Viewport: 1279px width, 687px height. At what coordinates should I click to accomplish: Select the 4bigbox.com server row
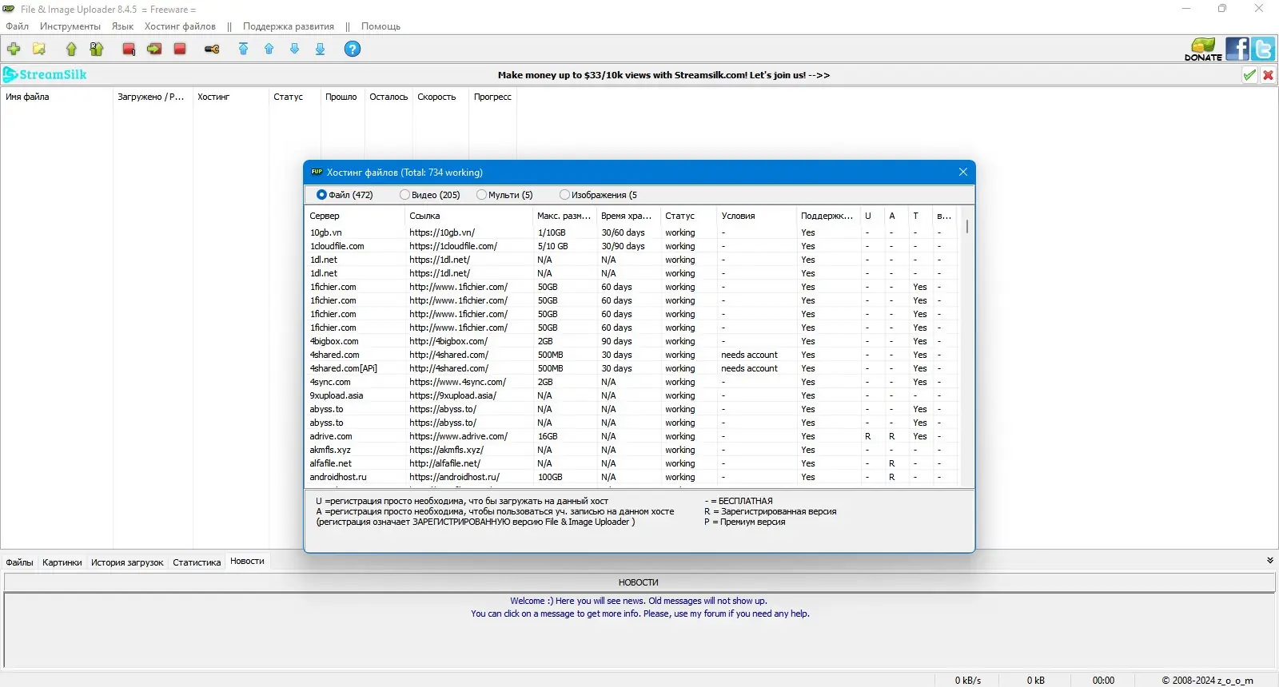(x=632, y=341)
